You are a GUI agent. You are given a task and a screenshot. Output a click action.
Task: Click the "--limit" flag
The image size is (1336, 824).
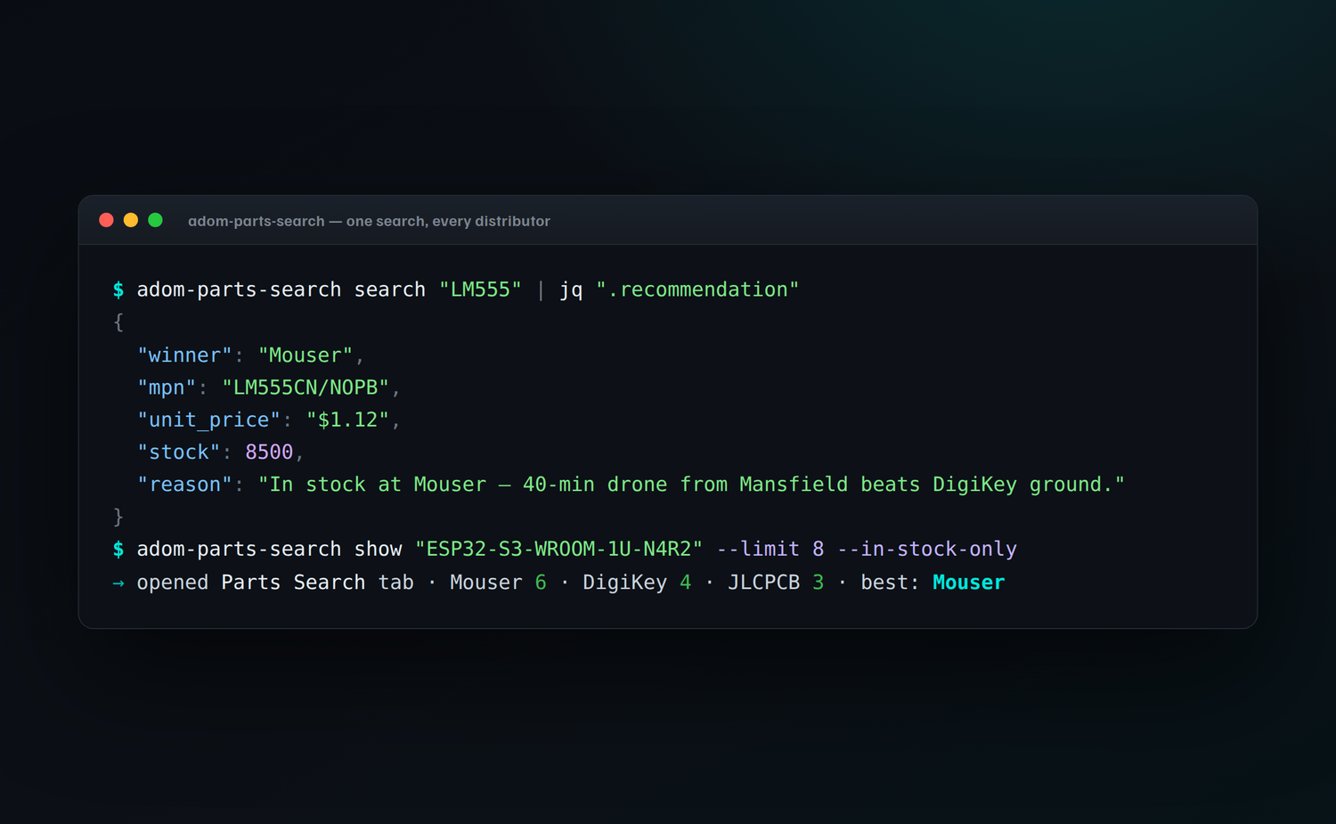[x=758, y=549]
